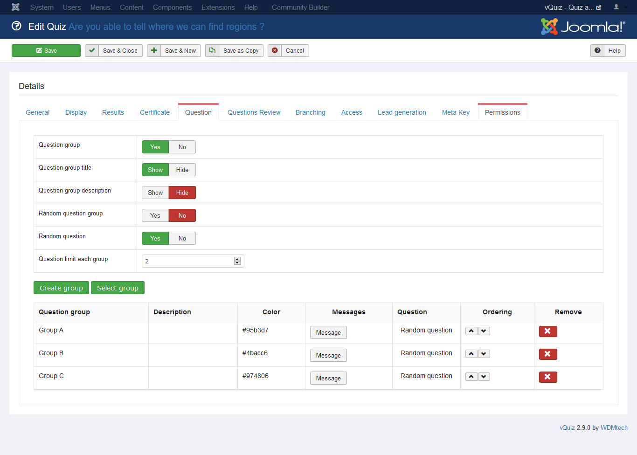637x455 pixels.
Task: Click the Save & New plus icon
Action: point(154,51)
